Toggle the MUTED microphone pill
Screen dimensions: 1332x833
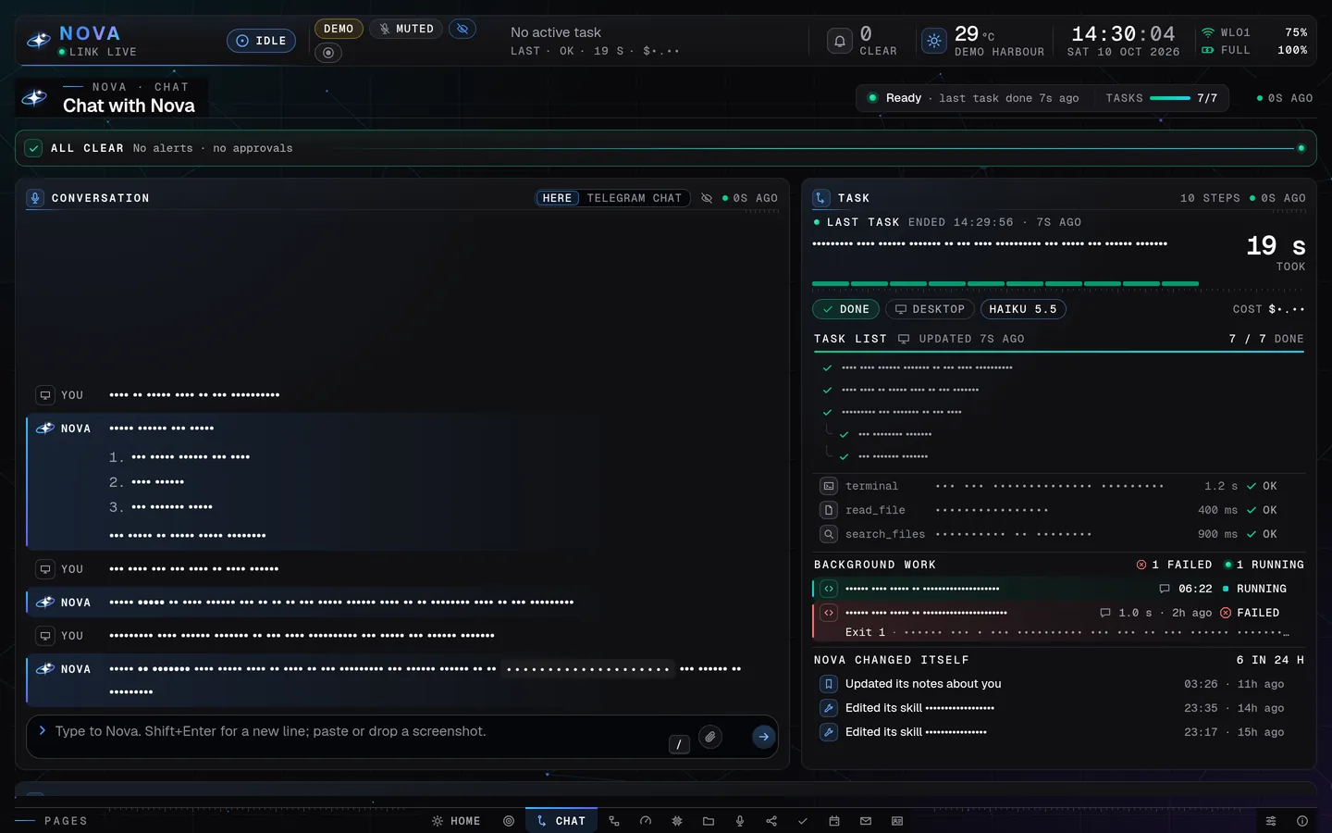[406, 29]
